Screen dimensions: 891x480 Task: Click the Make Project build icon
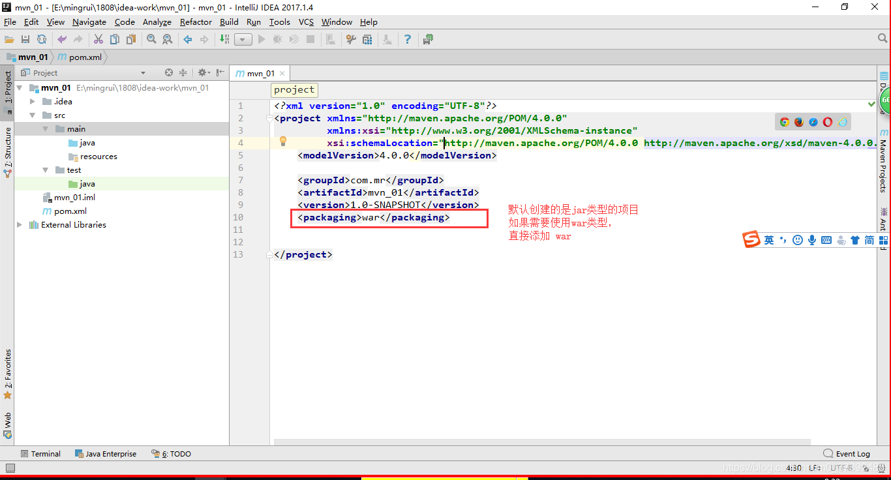pyautogui.click(x=224, y=40)
